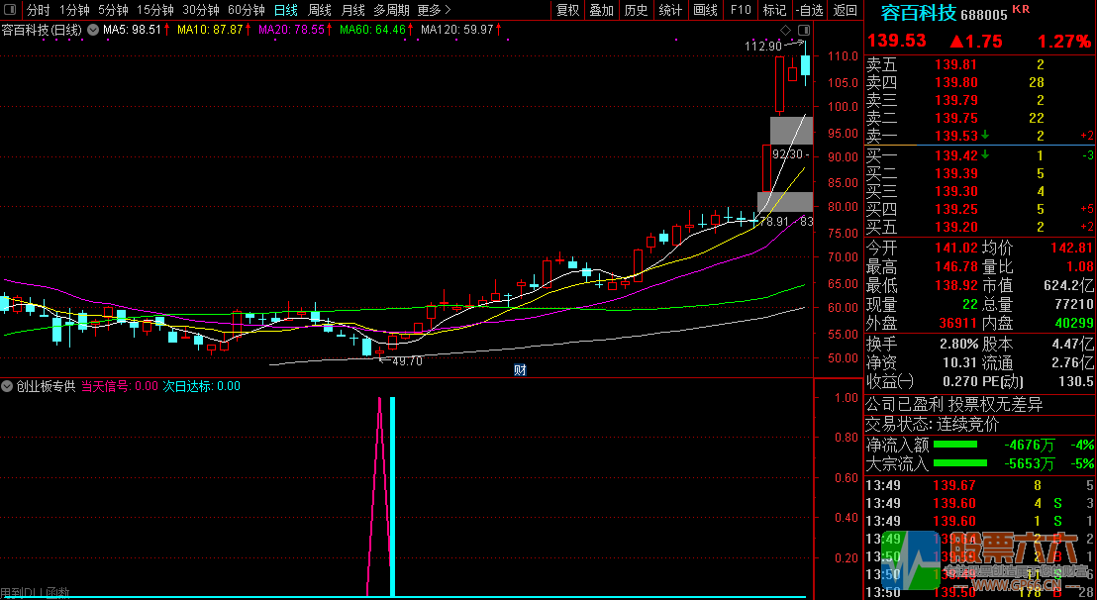
Task: Switch to 分时 time-sharing view
Action: pos(38,10)
